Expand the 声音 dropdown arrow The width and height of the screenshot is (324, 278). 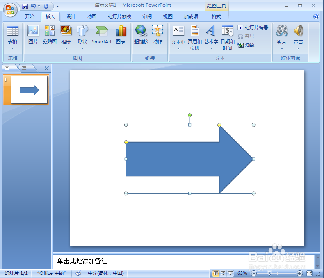pos(298,49)
